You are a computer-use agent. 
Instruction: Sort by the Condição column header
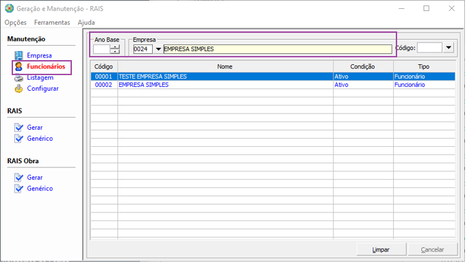[x=363, y=66]
